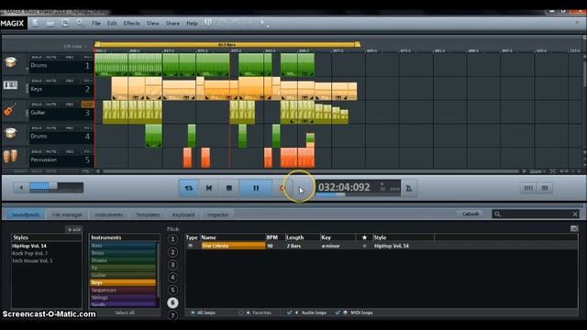The image size is (587, 330).
Task: Pause playback with the pause button
Action: pyautogui.click(x=256, y=188)
